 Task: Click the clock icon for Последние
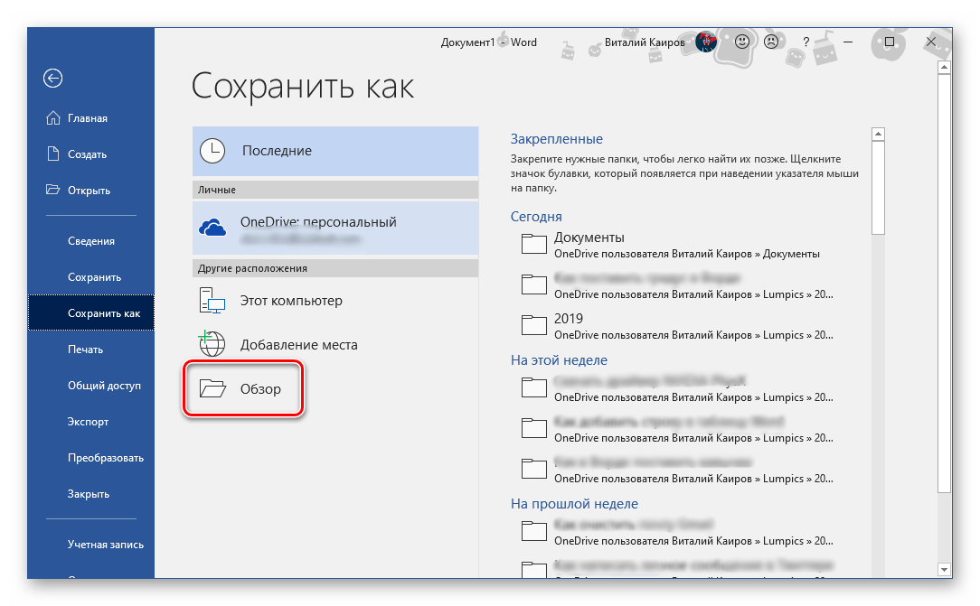click(x=212, y=151)
